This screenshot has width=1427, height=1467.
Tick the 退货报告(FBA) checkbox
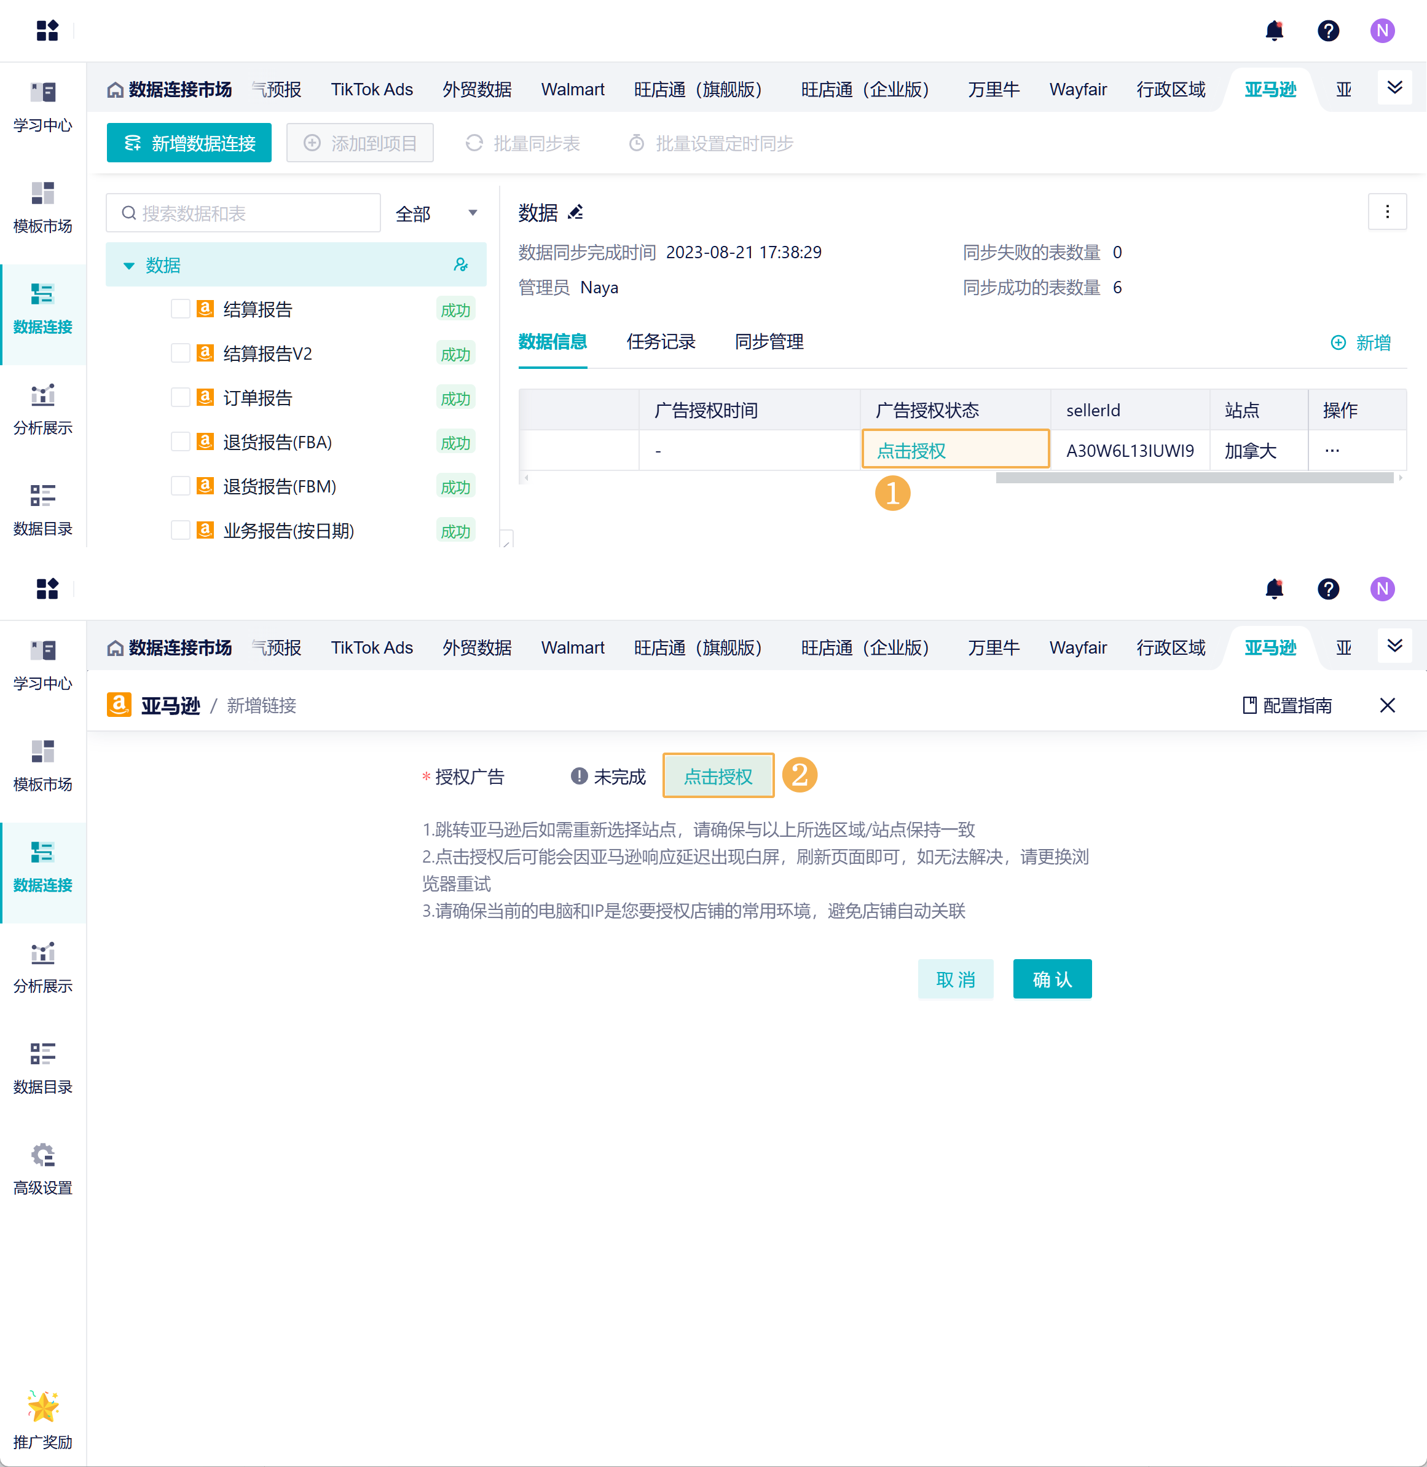tap(181, 441)
